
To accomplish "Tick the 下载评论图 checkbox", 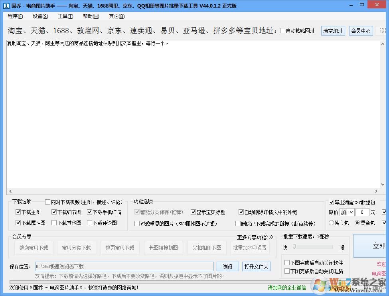I will pyautogui.click(x=90, y=223).
